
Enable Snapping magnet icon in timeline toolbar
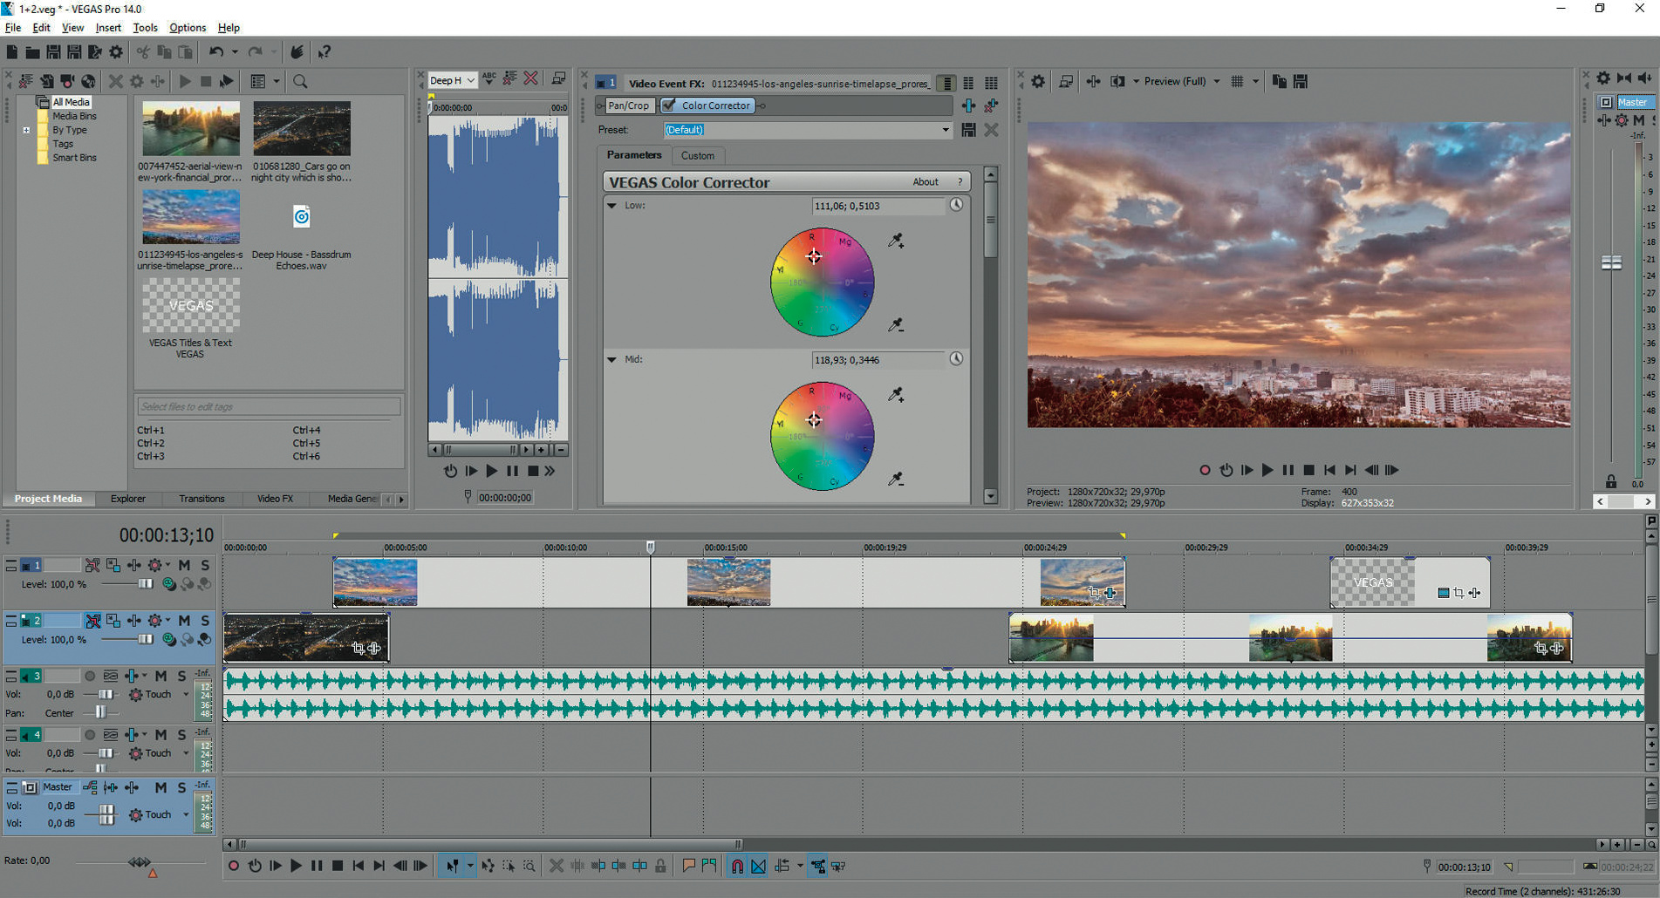pyautogui.click(x=737, y=866)
